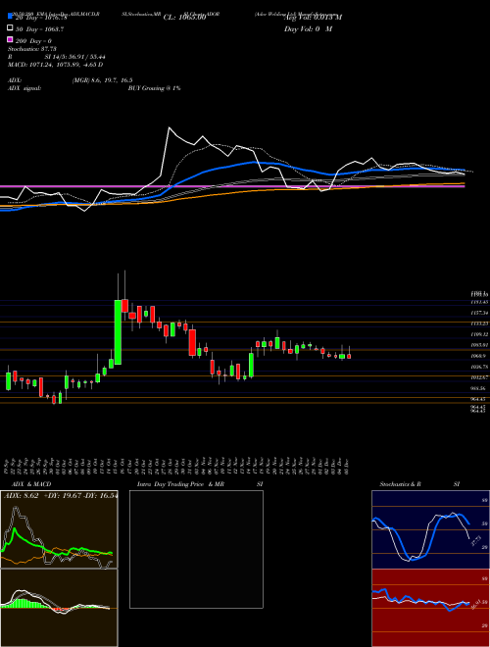Open the blue Stochastics chart panel
Image resolution: width=490 pixels, height=647 pixels.
pyautogui.click(x=430, y=529)
